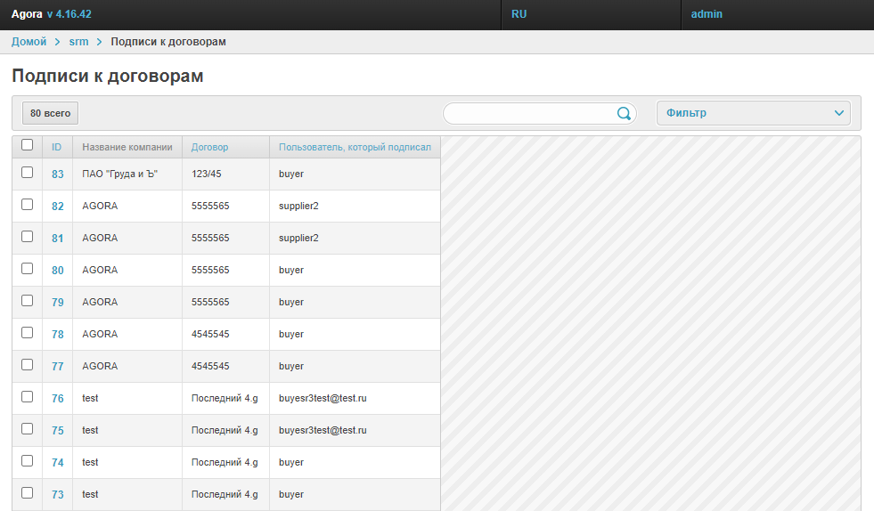Go to Домой breadcrumb link
874x511 pixels.
(29, 42)
